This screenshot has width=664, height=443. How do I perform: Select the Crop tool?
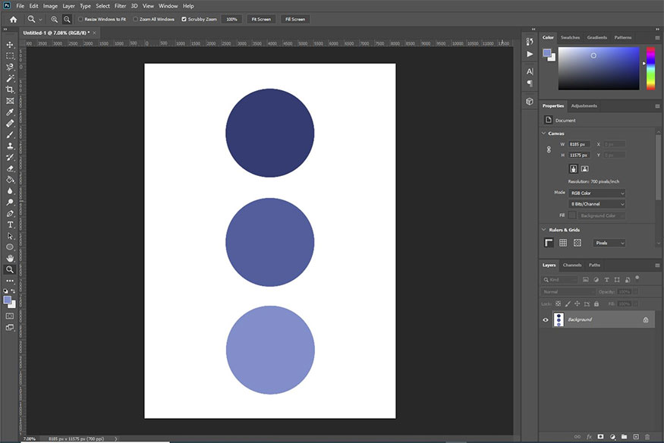click(x=10, y=90)
